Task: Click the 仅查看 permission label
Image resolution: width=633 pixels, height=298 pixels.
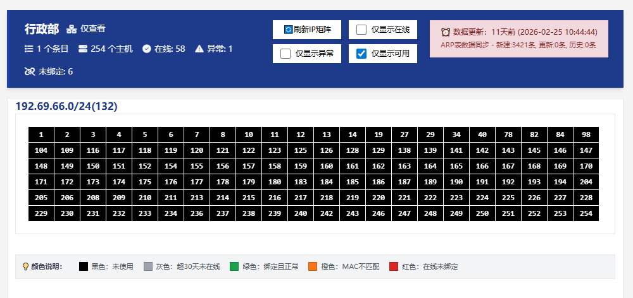Action: pos(93,29)
